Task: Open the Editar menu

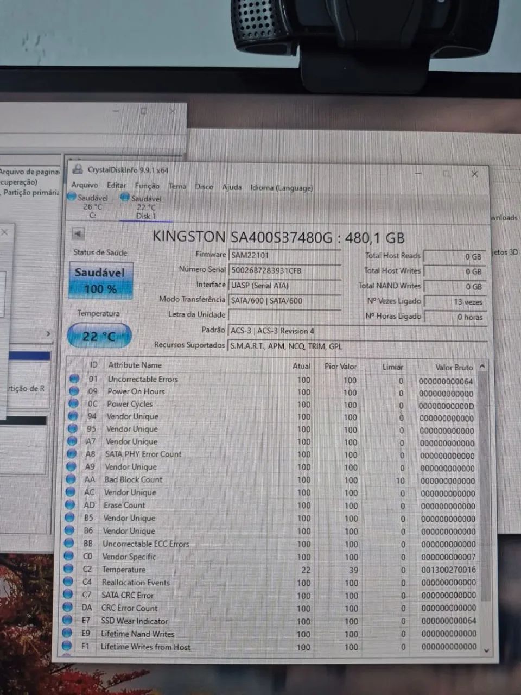Action: click(116, 186)
